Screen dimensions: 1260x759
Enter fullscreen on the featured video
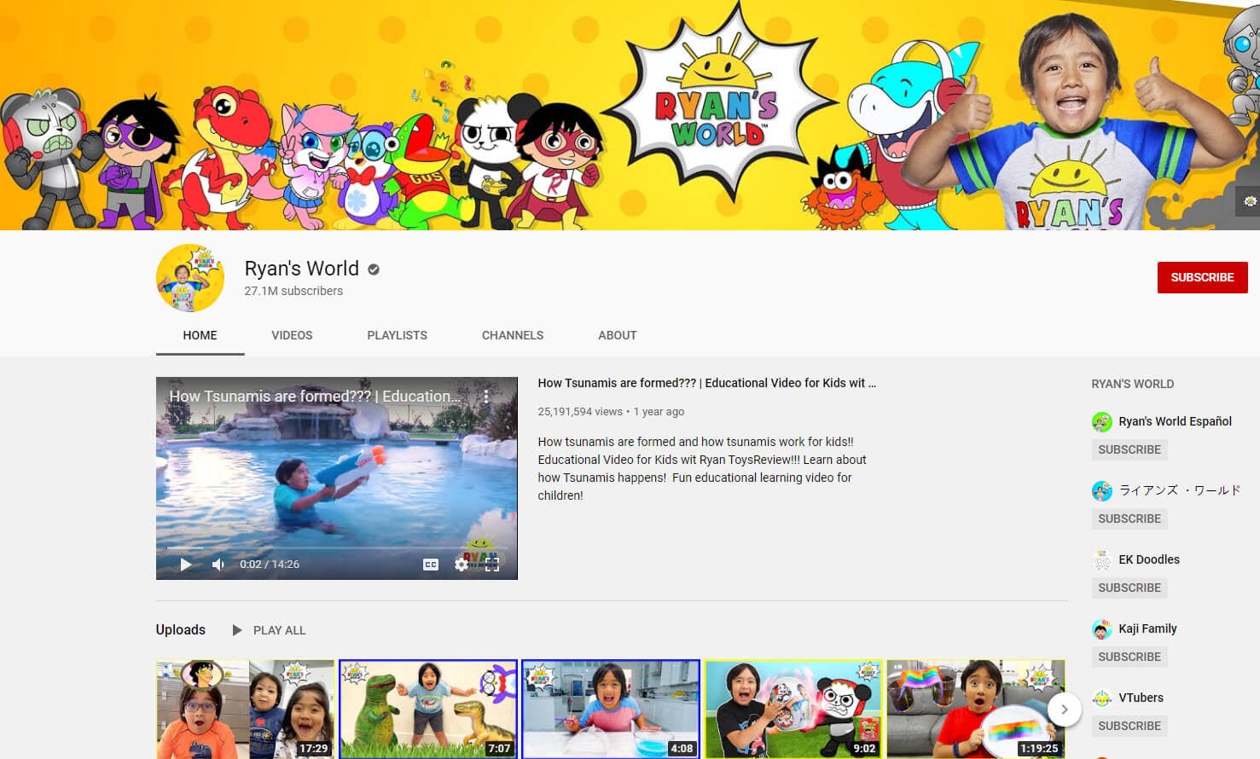click(x=492, y=565)
